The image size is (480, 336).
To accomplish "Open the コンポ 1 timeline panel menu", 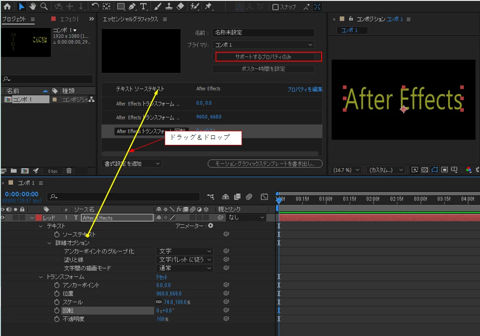I will 41,183.
